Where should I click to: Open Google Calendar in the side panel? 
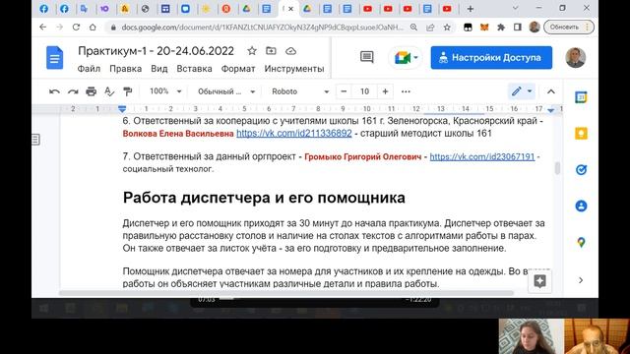(581, 97)
